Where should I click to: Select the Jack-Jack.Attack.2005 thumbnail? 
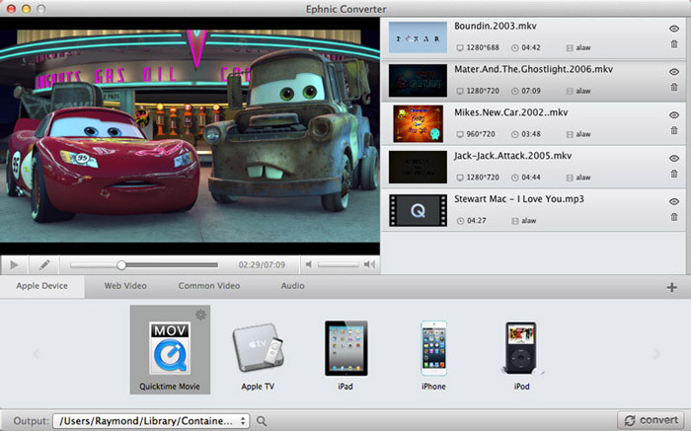418,168
